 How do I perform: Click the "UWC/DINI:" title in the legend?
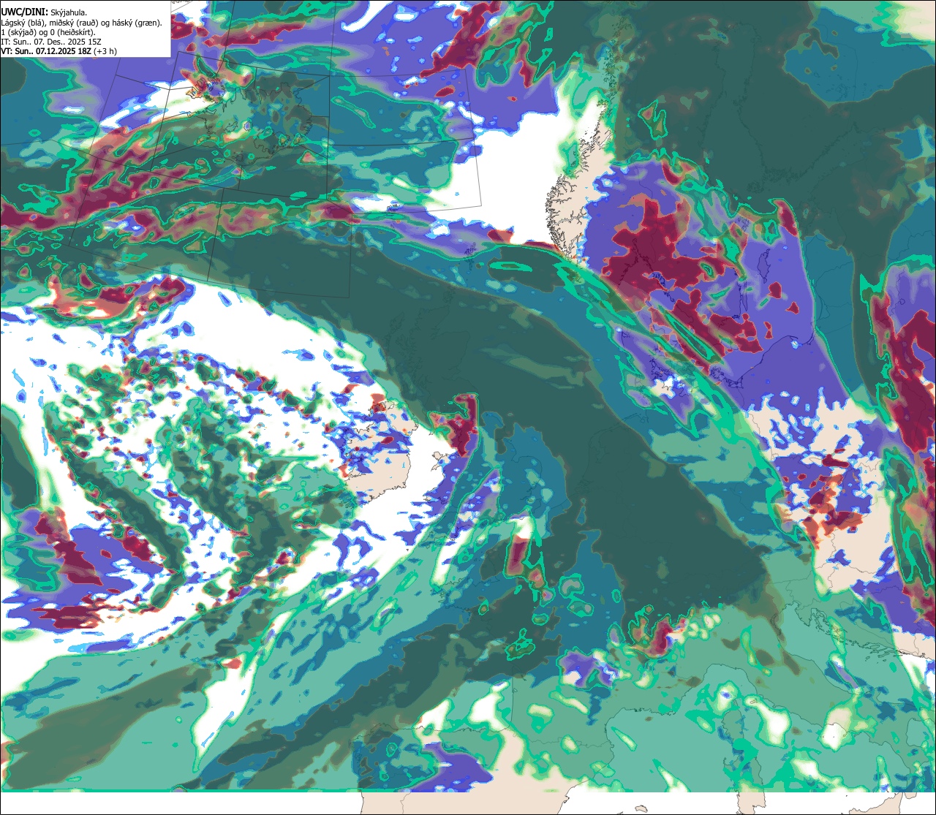coord(24,12)
